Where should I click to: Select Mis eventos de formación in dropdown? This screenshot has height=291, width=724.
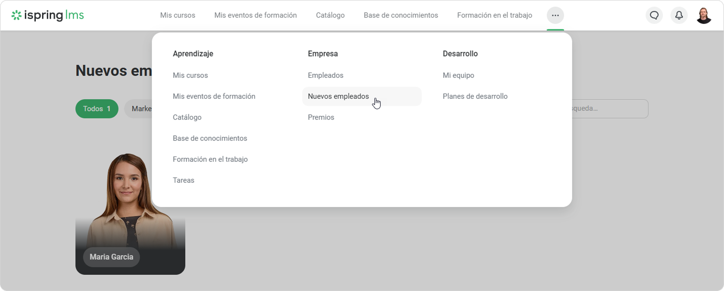[214, 96]
